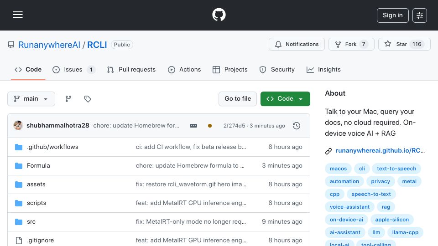
Task: Open the .github/workflows folder
Action: coord(52,147)
